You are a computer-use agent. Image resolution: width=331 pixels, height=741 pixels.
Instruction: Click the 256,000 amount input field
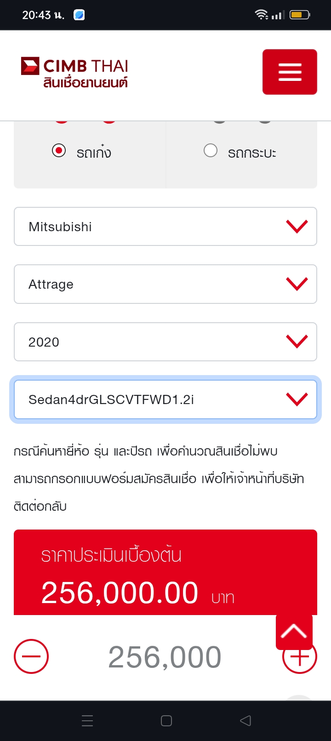coord(165,657)
